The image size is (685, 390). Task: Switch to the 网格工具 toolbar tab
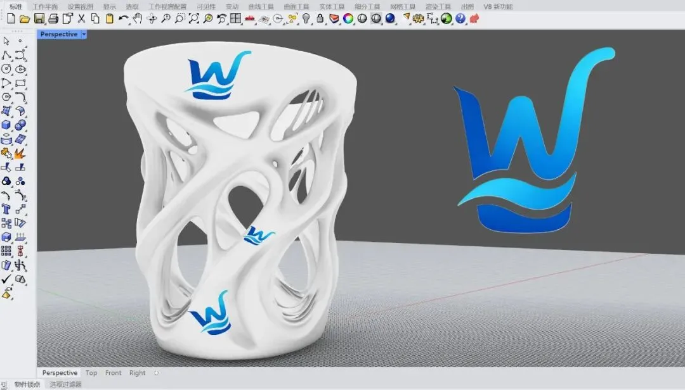[x=403, y=6]
